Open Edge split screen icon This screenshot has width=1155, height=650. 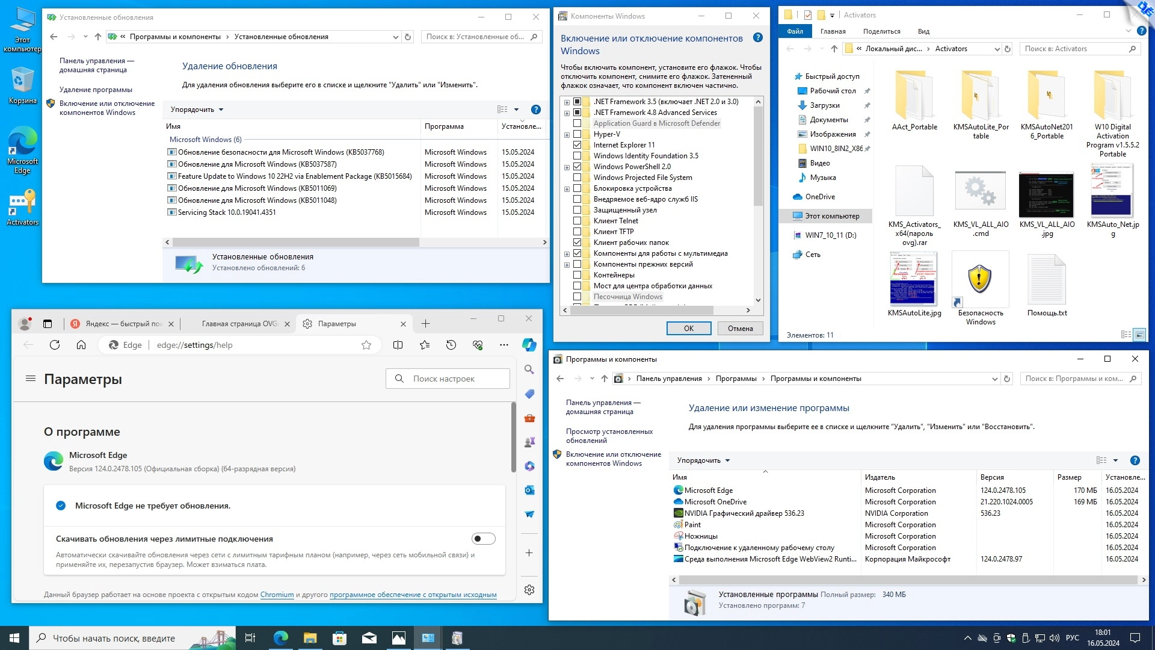398,345
